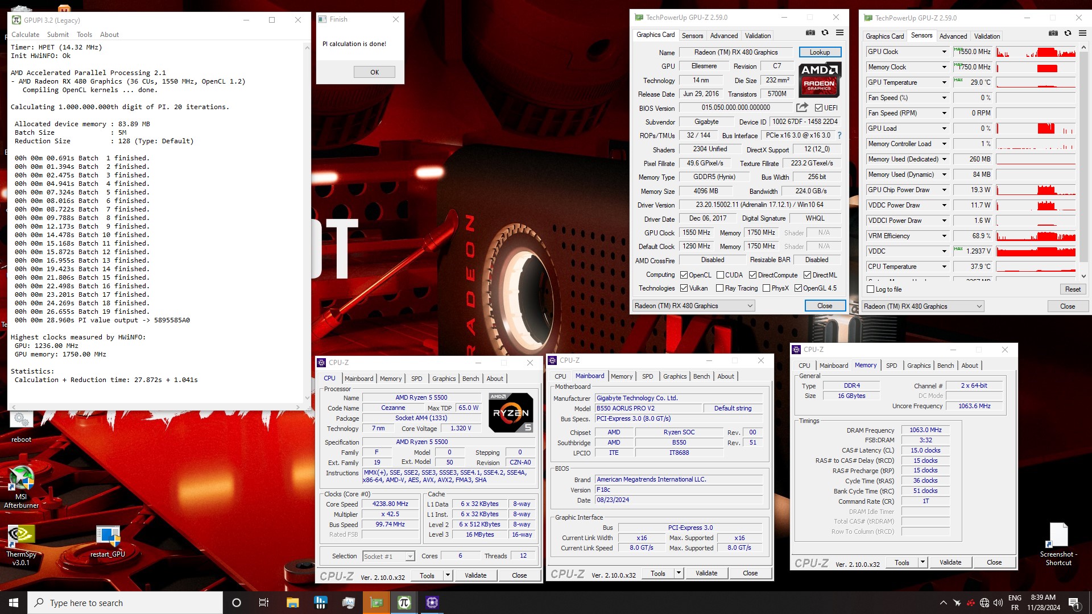Open Tools dropdown arrow in CPU-Z Mainboard window
Viewport: 1092px width, 614px height.
click(x=679, y=574)
